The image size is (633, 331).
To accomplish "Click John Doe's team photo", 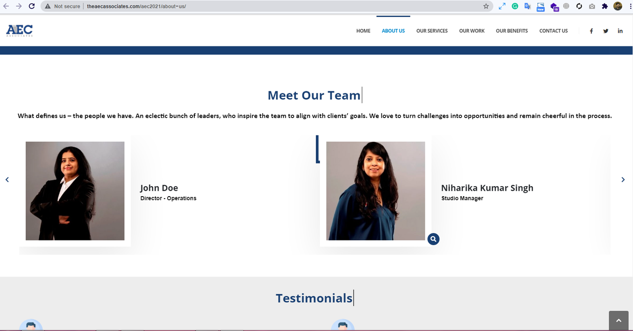I will (75, 191).
